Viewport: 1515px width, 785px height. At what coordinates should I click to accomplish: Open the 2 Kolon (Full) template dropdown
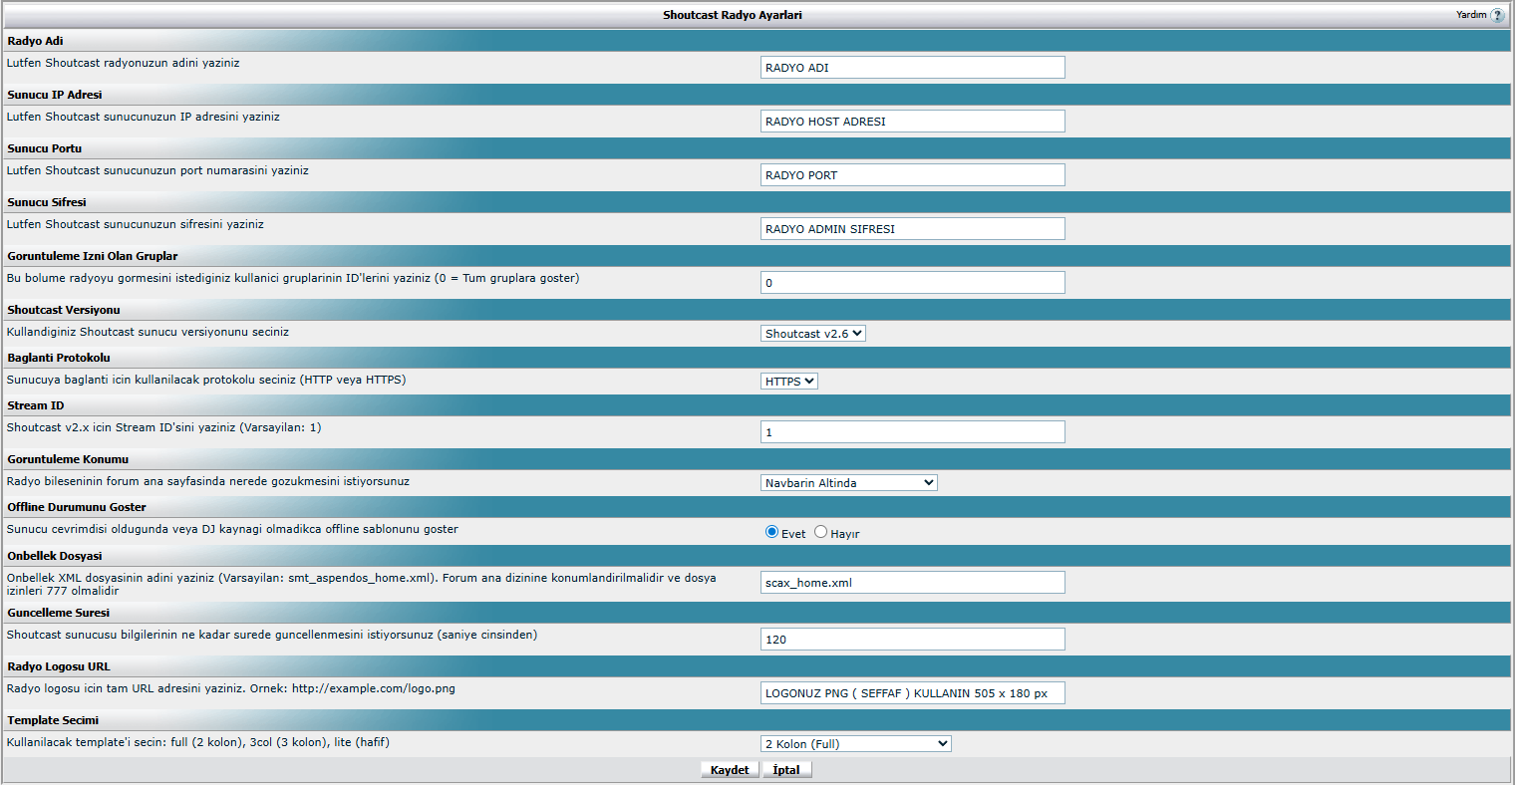pyautogui.click(x=855, y=744)
